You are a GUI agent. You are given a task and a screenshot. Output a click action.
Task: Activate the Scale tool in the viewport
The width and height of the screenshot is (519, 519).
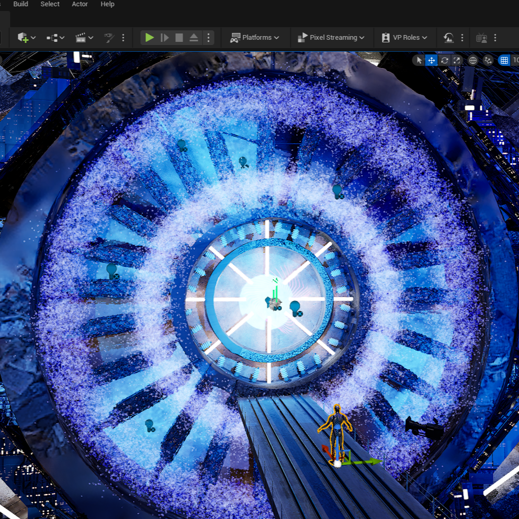(456, 60)
